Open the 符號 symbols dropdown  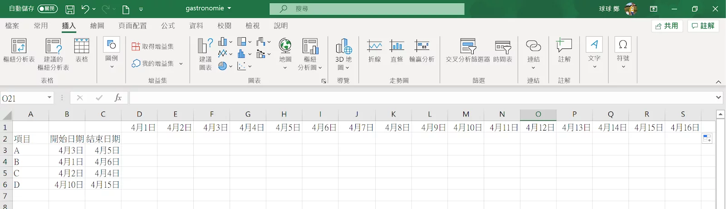pos(623,53)
